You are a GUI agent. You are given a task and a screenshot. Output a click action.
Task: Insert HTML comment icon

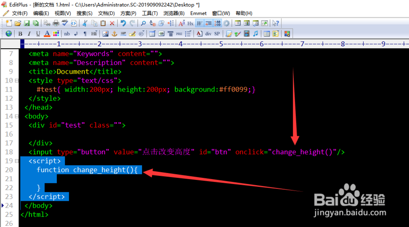(132, 34)
